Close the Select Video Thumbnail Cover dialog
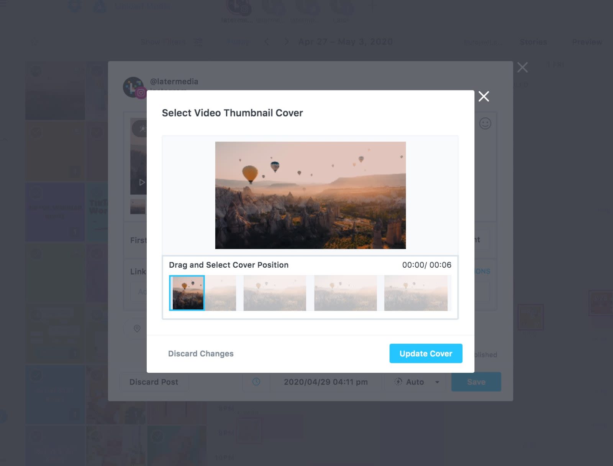This screenshot has width=613, height=466. (484, 96)
